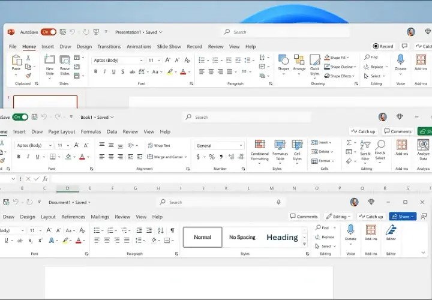Click Editor icon in Word ribbon
This screenshot has height=300, width=432.
[x=391, y=230]
